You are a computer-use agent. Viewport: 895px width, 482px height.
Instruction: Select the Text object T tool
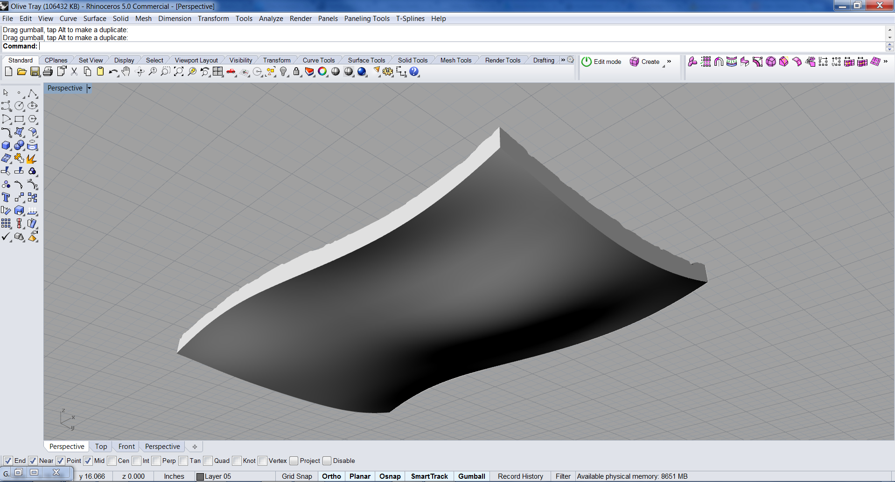[6, 198]
